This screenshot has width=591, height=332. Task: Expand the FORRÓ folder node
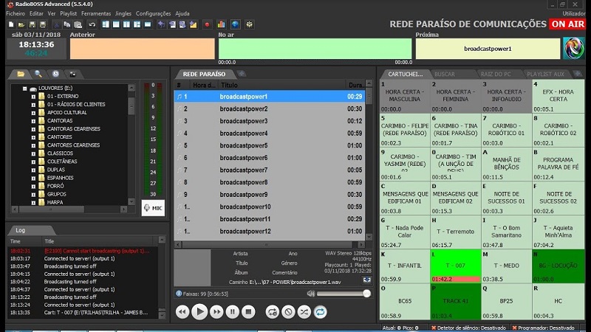pyautogui.click(x=33, y=186)
